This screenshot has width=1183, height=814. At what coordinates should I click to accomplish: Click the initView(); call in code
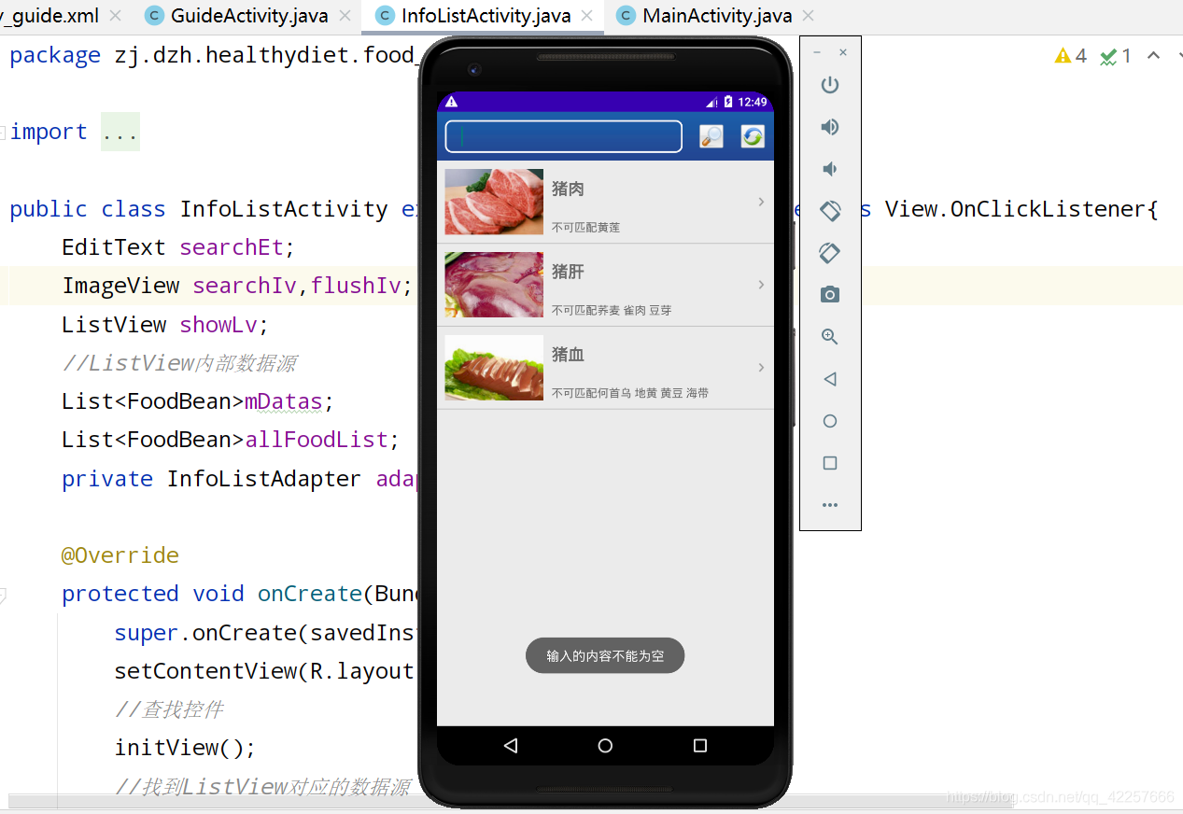click(185, 748)
